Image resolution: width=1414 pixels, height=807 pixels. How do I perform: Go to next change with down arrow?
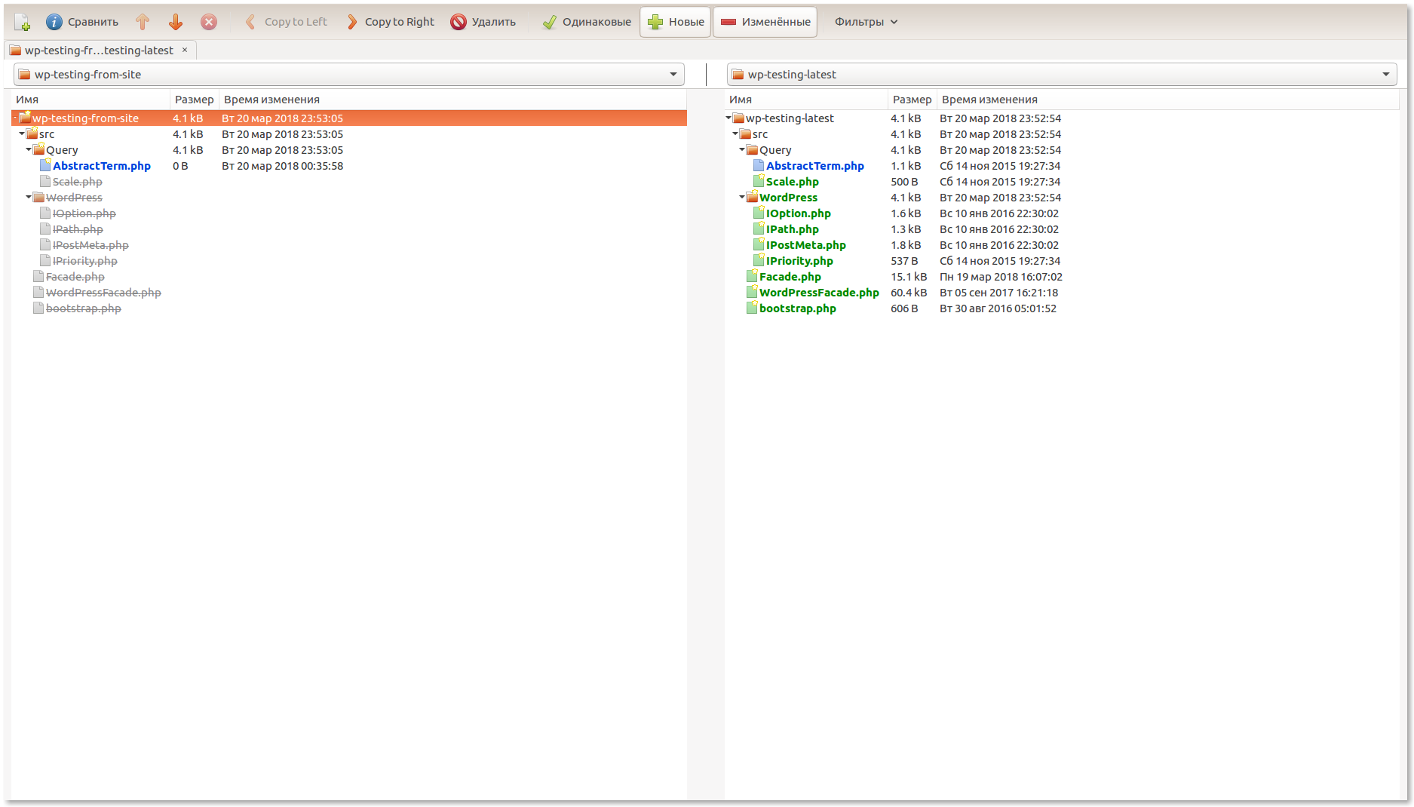click(176, 22)
